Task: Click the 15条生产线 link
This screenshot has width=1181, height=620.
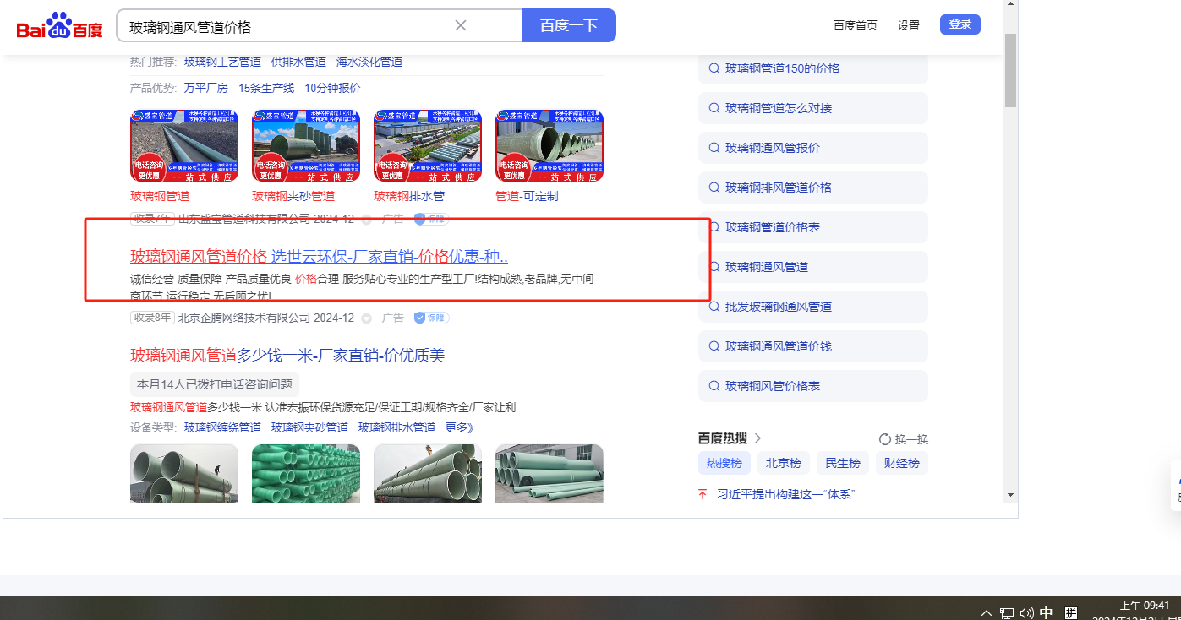Action: pyautogui.click(x=266, y=88)
